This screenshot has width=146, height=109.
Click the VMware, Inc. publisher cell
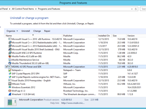(x=70, y=84)
